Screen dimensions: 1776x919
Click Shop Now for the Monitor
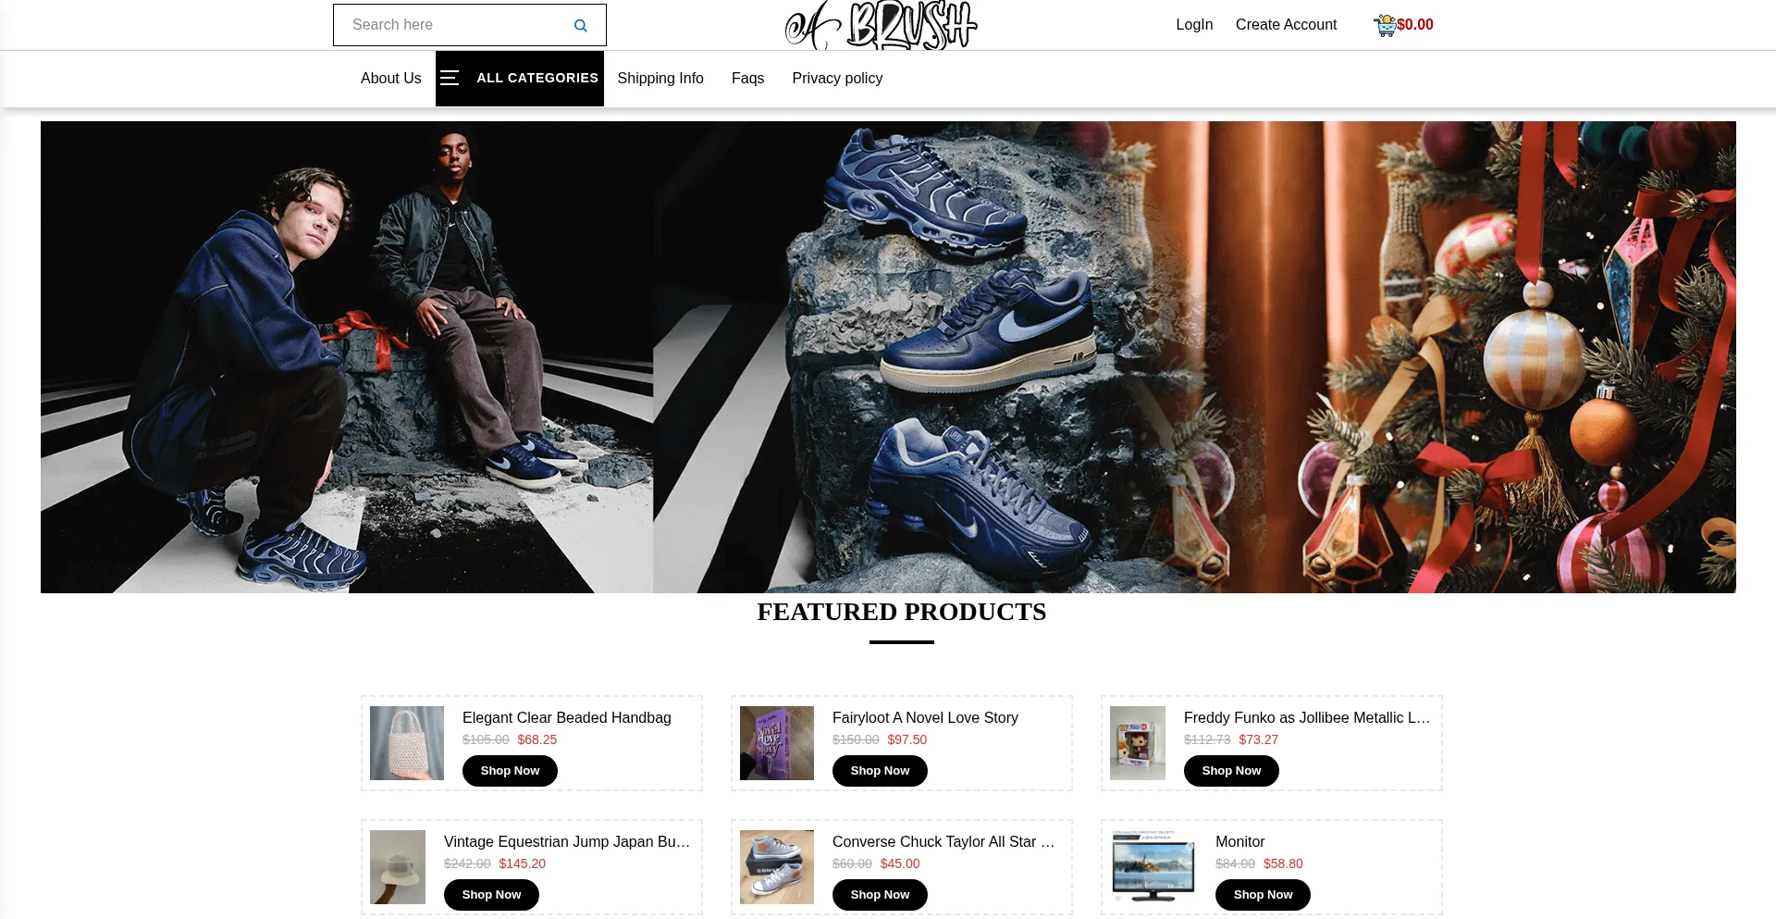1263,895
